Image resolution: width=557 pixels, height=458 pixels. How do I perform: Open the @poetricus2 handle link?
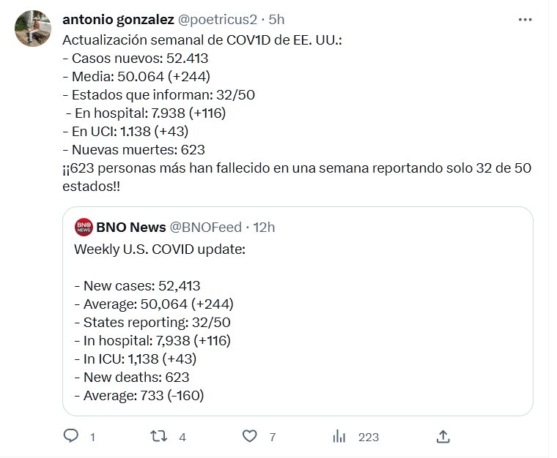219,18
